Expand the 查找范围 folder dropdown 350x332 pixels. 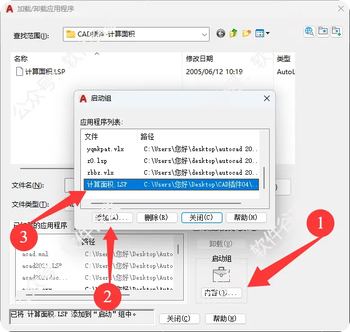coord(204,35)
